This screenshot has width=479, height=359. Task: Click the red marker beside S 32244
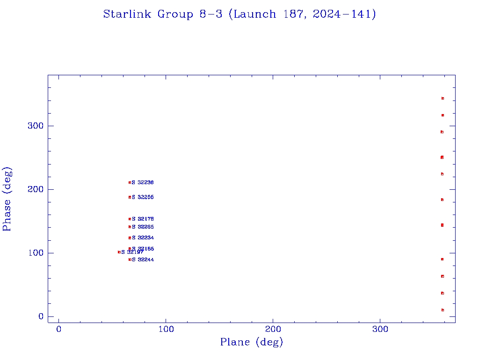(130, 259)
